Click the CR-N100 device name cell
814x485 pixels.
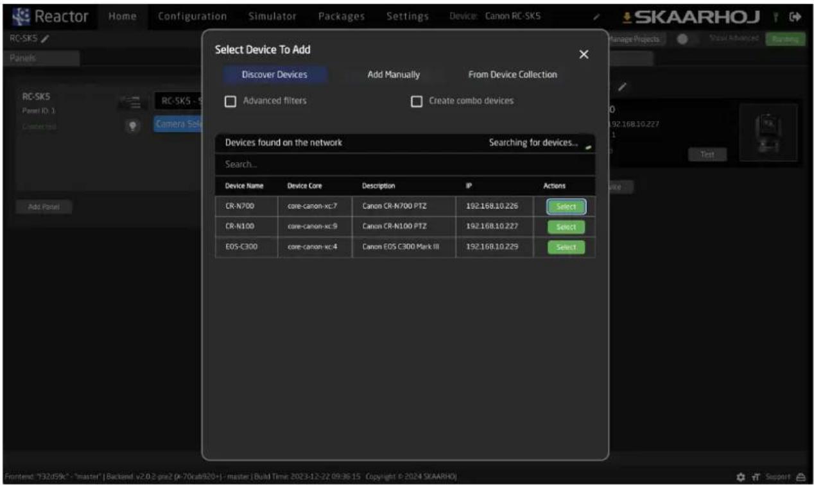click(x=247, y=227)
